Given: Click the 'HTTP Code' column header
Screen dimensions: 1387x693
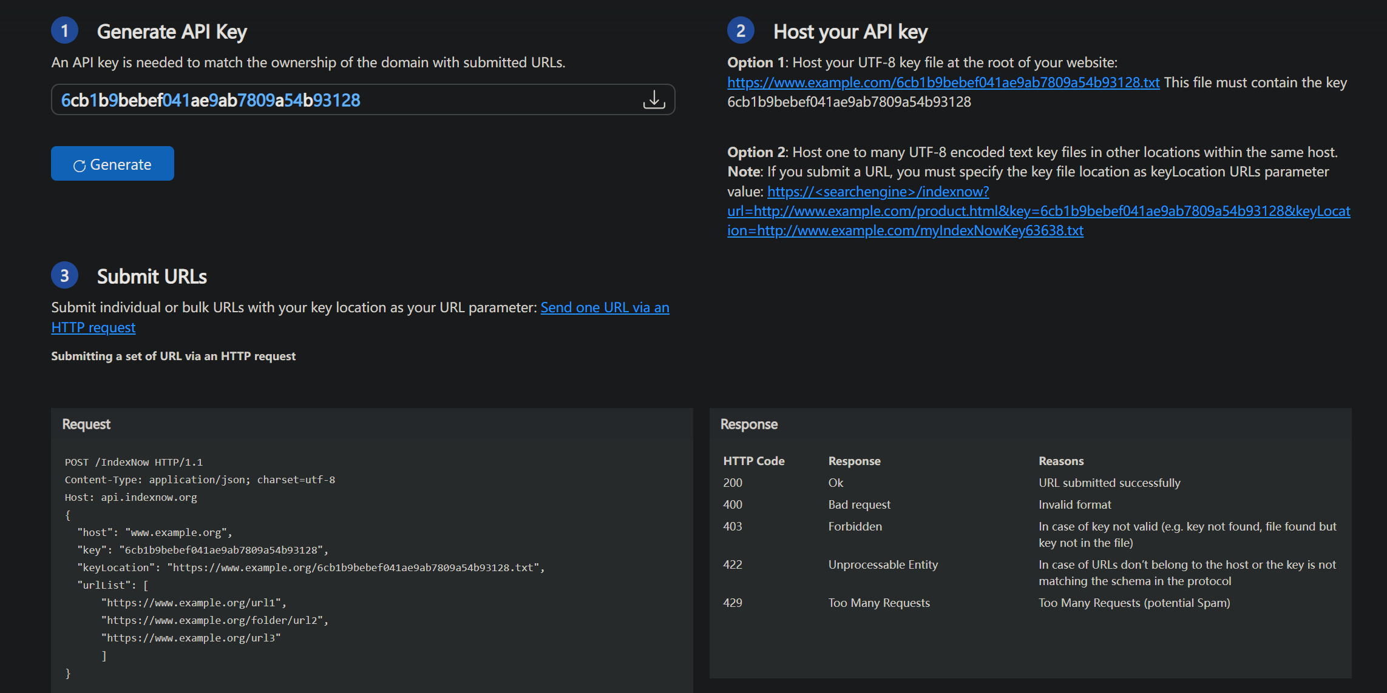Looking at the screenshot, I should pos(754,461).
